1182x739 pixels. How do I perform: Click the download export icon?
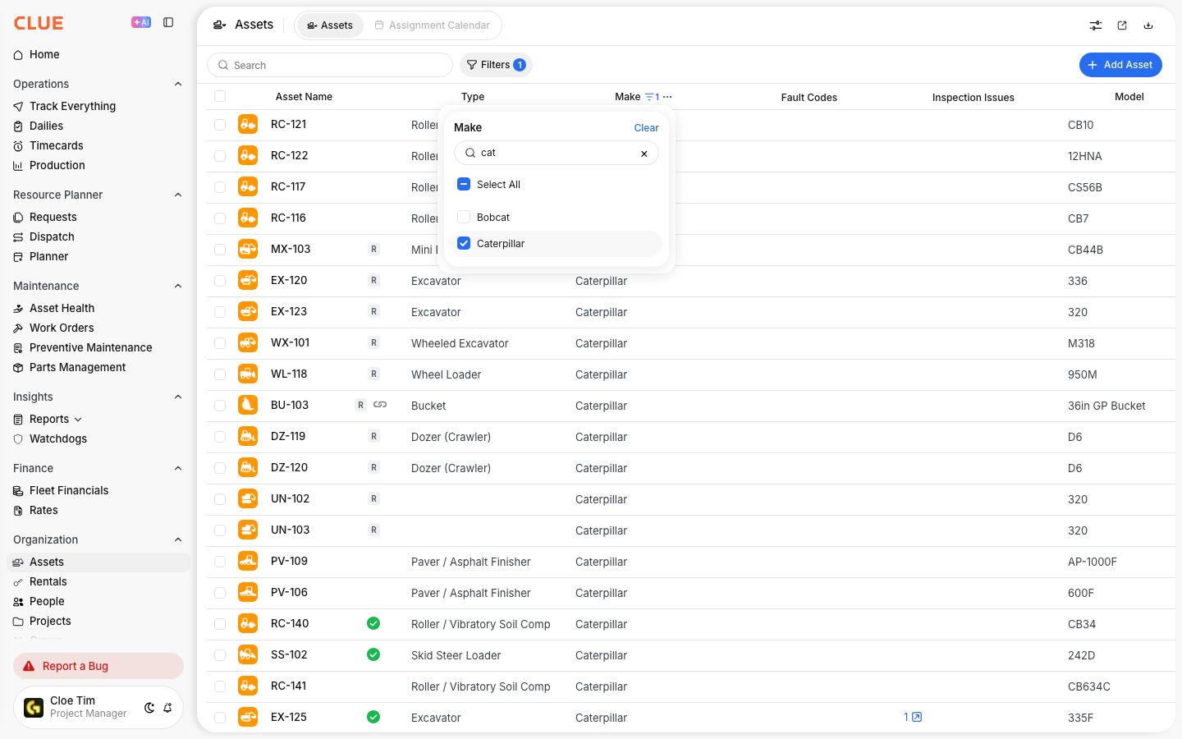click(1148, 25)
